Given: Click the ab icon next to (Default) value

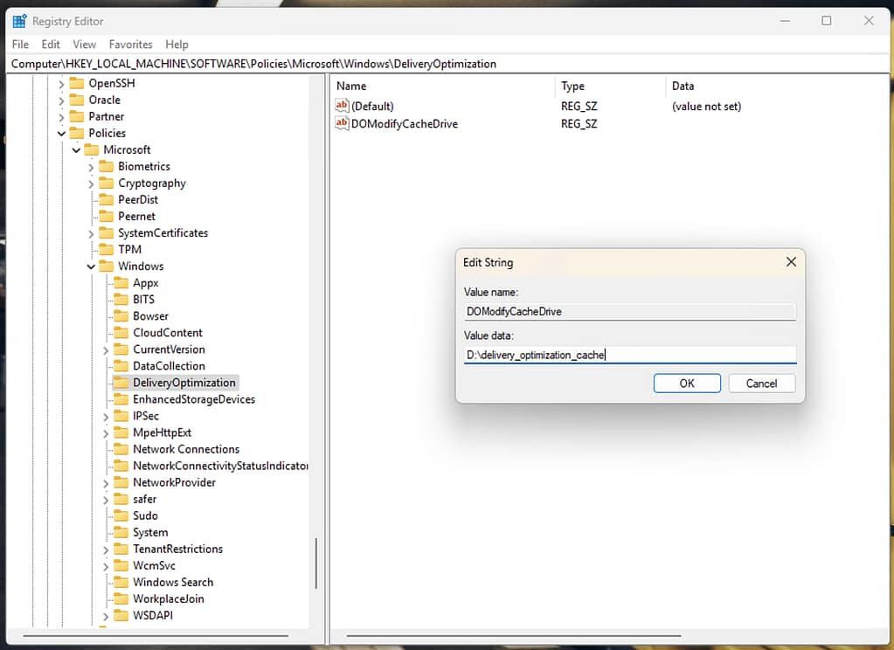Looking at the screenshot, I should pyautogui.click(x=343, y=106).
